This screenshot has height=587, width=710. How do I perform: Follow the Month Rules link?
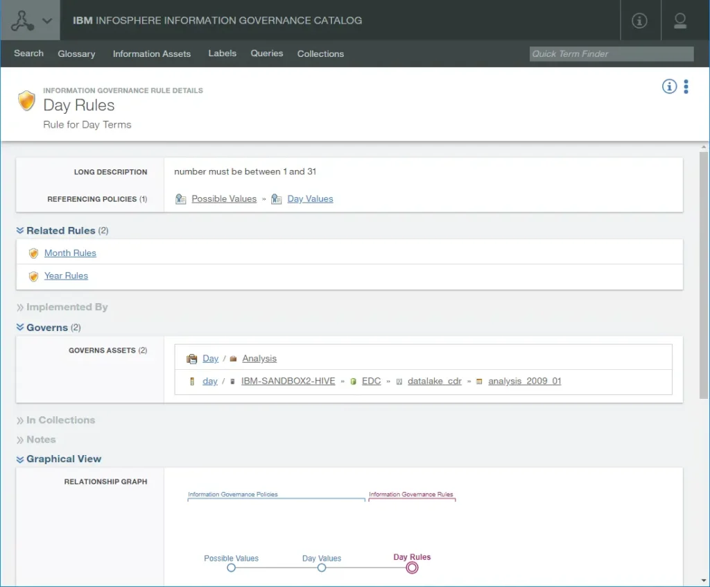pos(70,253)
